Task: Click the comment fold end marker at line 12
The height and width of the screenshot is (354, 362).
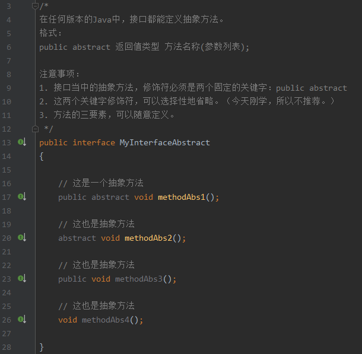Action: (35, 129)
